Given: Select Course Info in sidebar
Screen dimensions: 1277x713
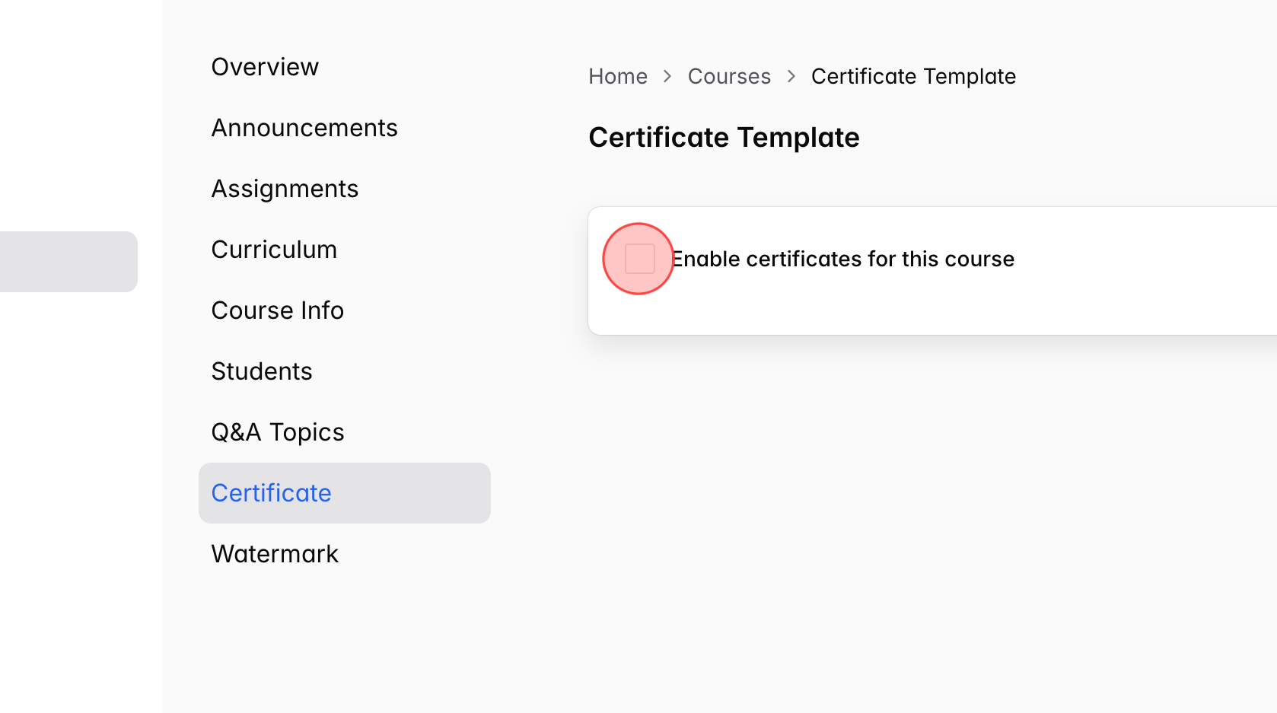Looking at the screenshot, I should [277, 310].
